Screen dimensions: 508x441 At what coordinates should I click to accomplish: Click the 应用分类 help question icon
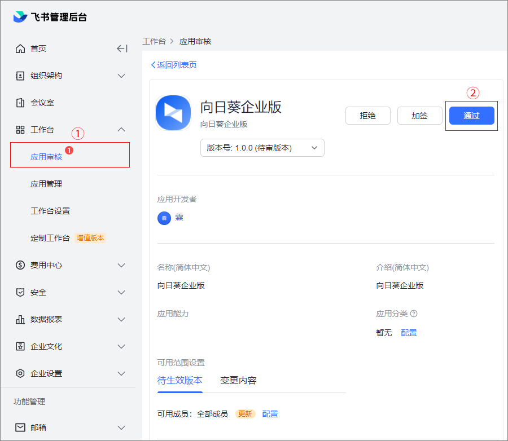click(x=414, y=314)
